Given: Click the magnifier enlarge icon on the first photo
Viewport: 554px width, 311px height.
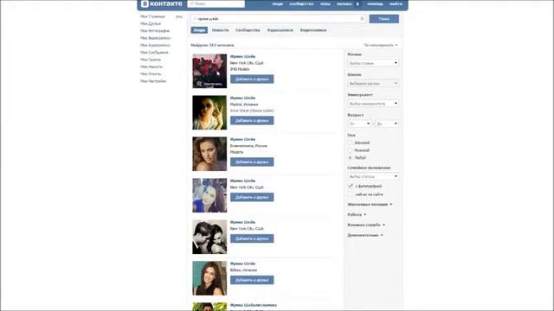Looking at the screenshot, I should pyautogui.click(x=199, y=84).
